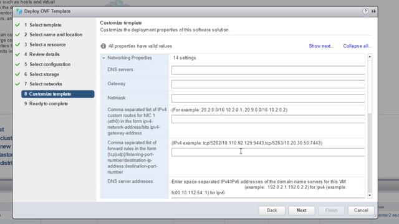Click the IPv4 custom routes input field
This screenshot has width=399, height=224.
(x=268, y=119)
